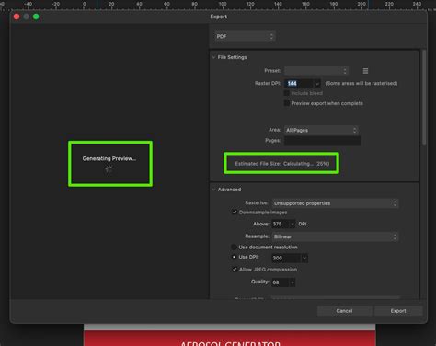The image size is (436, 346).
Task: Click the export settings panel scrollbar
Action: (x=424, y=98)
